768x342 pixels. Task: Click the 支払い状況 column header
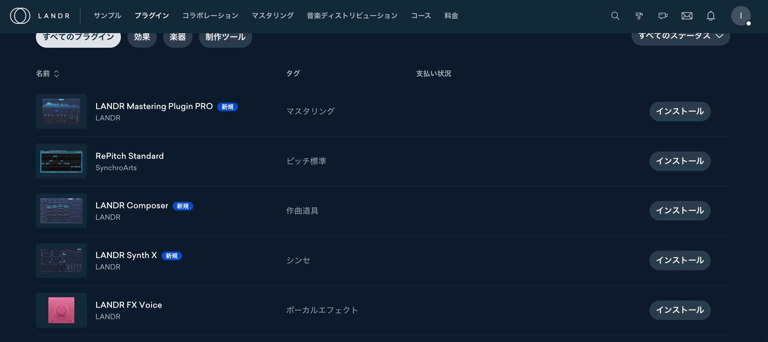click(x=434, y=74)
